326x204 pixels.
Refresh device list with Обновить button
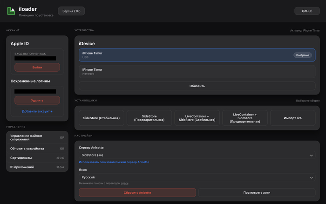pos(197,86)
